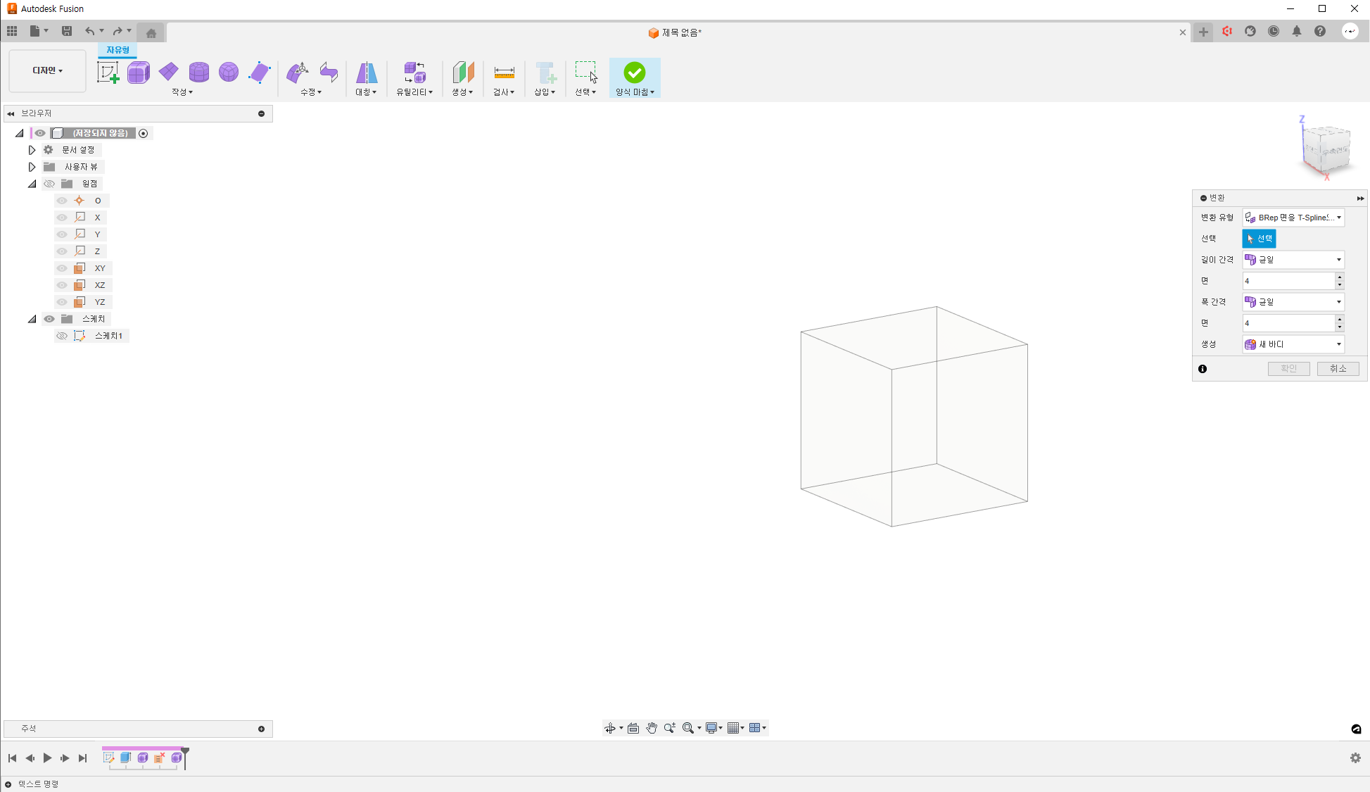Viewport: 1370px width, 792px height.
Task: Click the green Finish Form checkmark
Action: 634,73
